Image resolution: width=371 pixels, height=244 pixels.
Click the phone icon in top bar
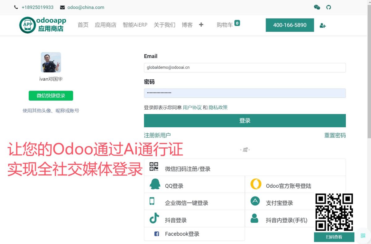pyautogui.click(x=16, y=7)
